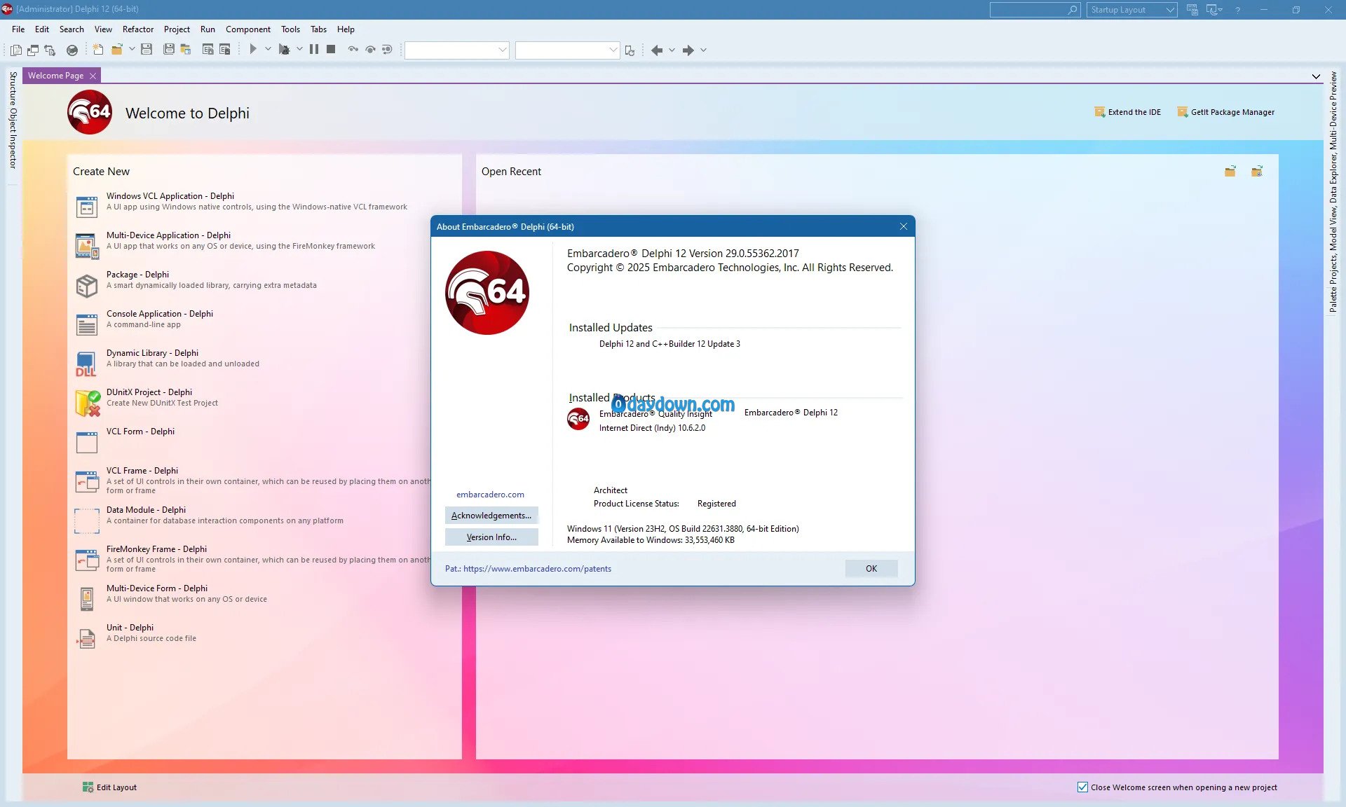Viewport: 1346px width, 807px height.
Task: Toggle Close Welcome screen when opening a new project
Action: pyautogui.click(x=1082, y=787)
